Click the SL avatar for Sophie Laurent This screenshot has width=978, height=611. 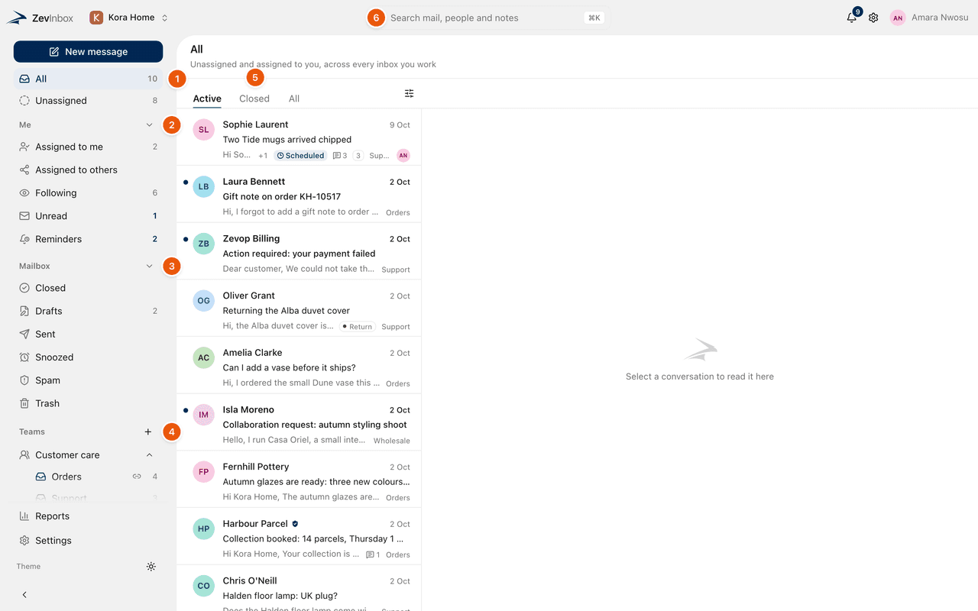tap(203, 130)
